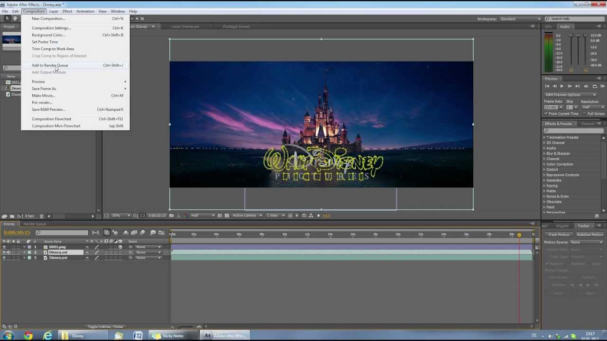Click Track Motion button

pos(559,234)
